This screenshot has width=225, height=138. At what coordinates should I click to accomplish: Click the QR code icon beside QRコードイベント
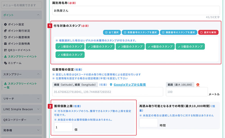[x=6, y=50]
